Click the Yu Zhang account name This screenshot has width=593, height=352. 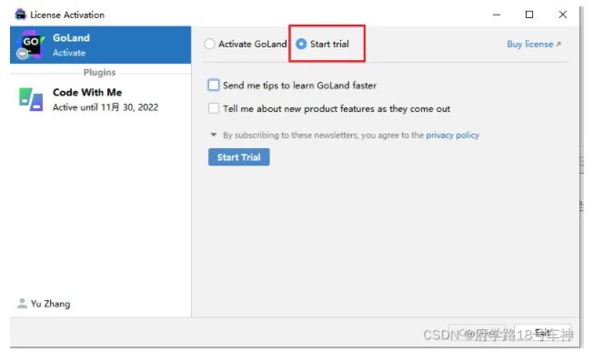[x=50, y=304]
